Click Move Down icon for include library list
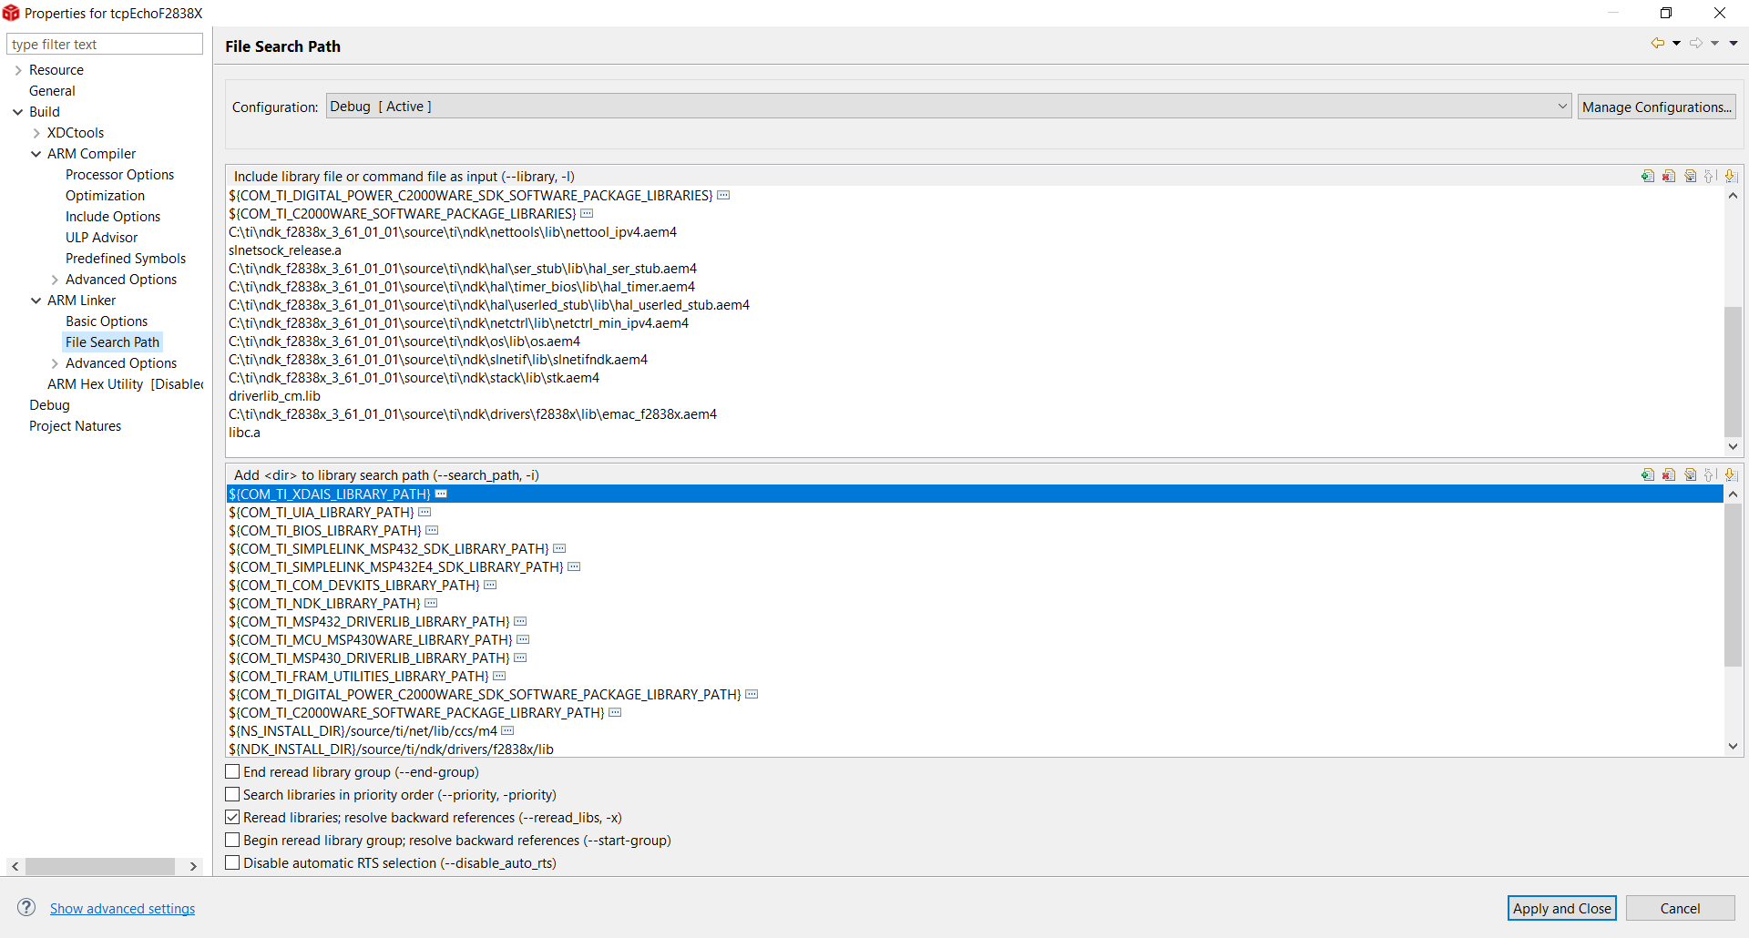Screen dimensions: 1749x938 point(1731,177)
